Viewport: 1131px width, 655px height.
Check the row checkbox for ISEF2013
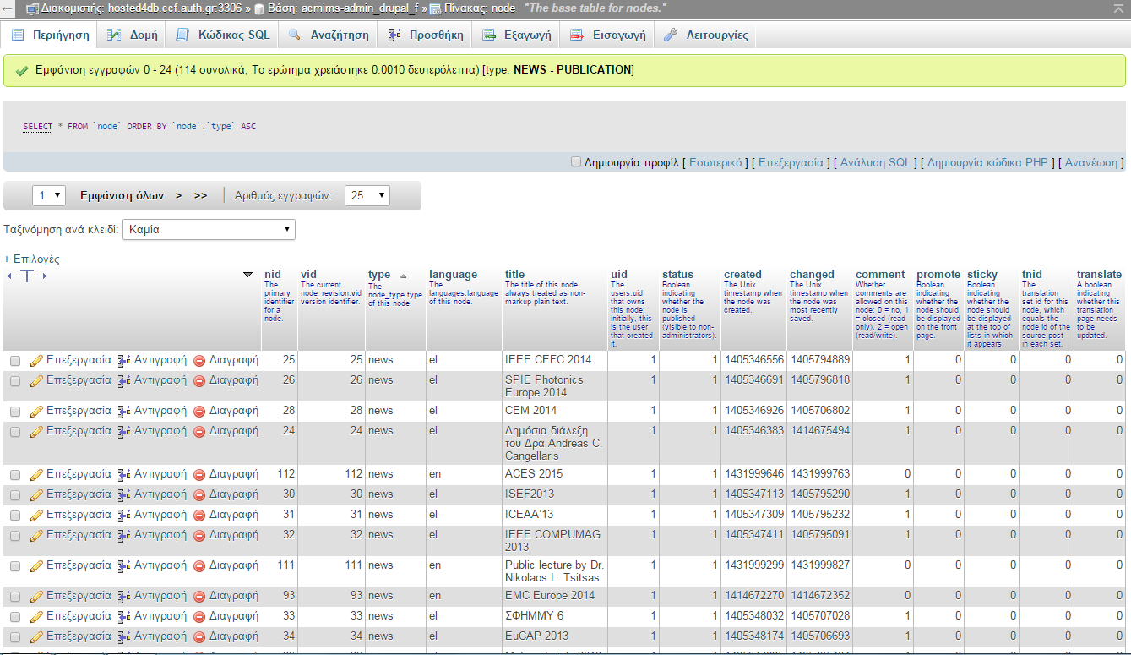click(x=15, y=495)
